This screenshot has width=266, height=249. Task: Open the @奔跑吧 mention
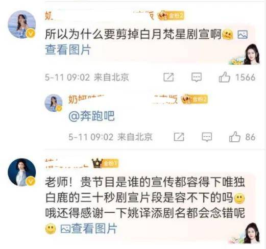pyautogui.click(x=91, y=116)
